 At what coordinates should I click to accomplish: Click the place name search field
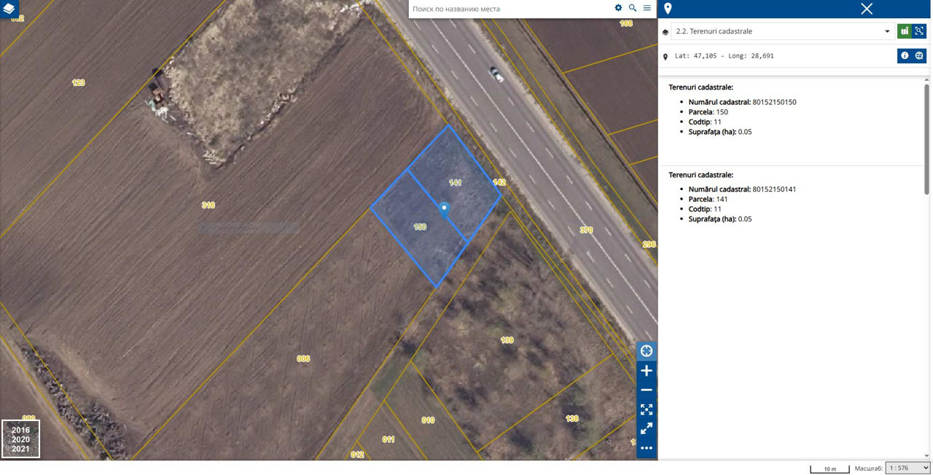coord(510,9)
